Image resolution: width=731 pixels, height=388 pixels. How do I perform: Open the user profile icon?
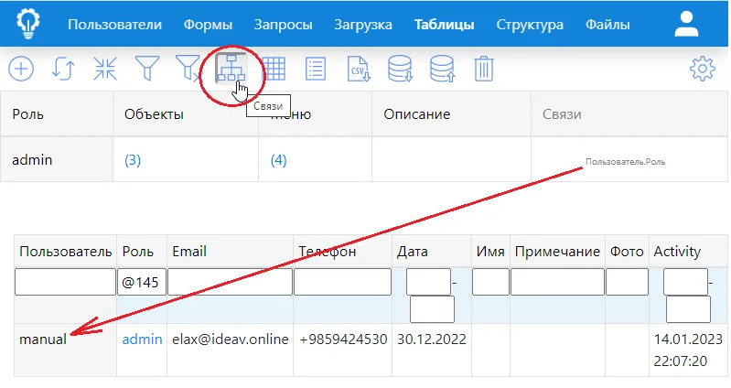(x=686, y=24)
